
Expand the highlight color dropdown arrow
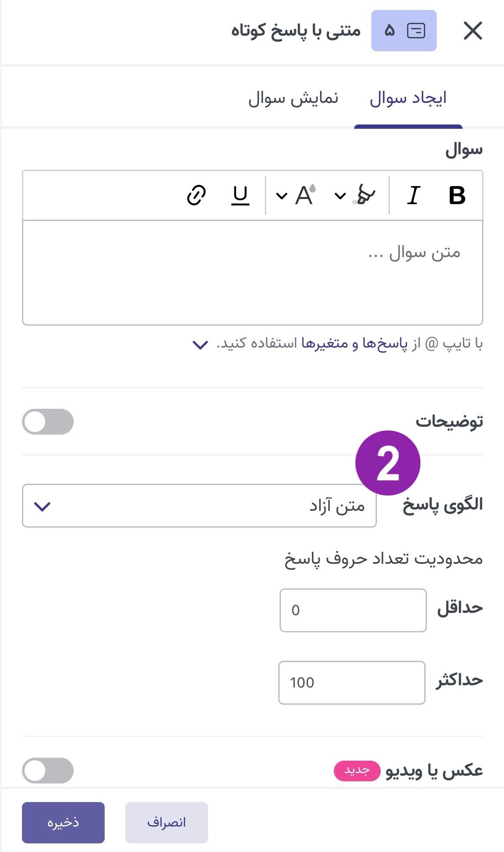point(340,196)
